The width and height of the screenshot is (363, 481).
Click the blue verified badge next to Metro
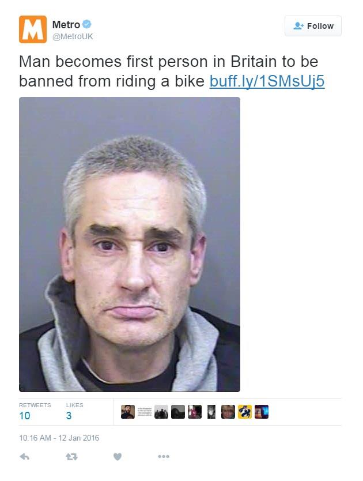pos(87,24)
